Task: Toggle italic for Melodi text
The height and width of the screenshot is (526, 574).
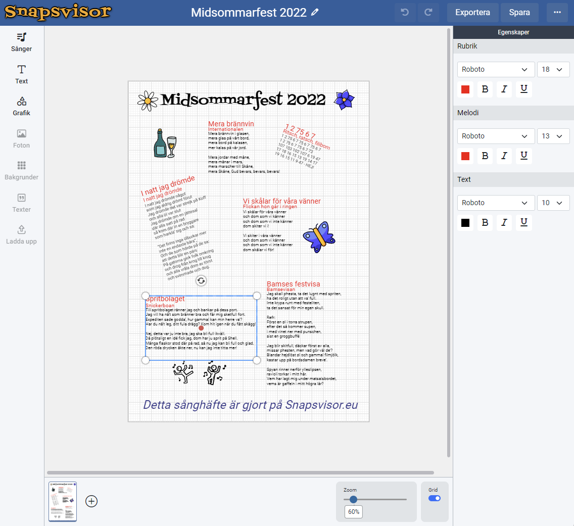Action: coord(504,156)
